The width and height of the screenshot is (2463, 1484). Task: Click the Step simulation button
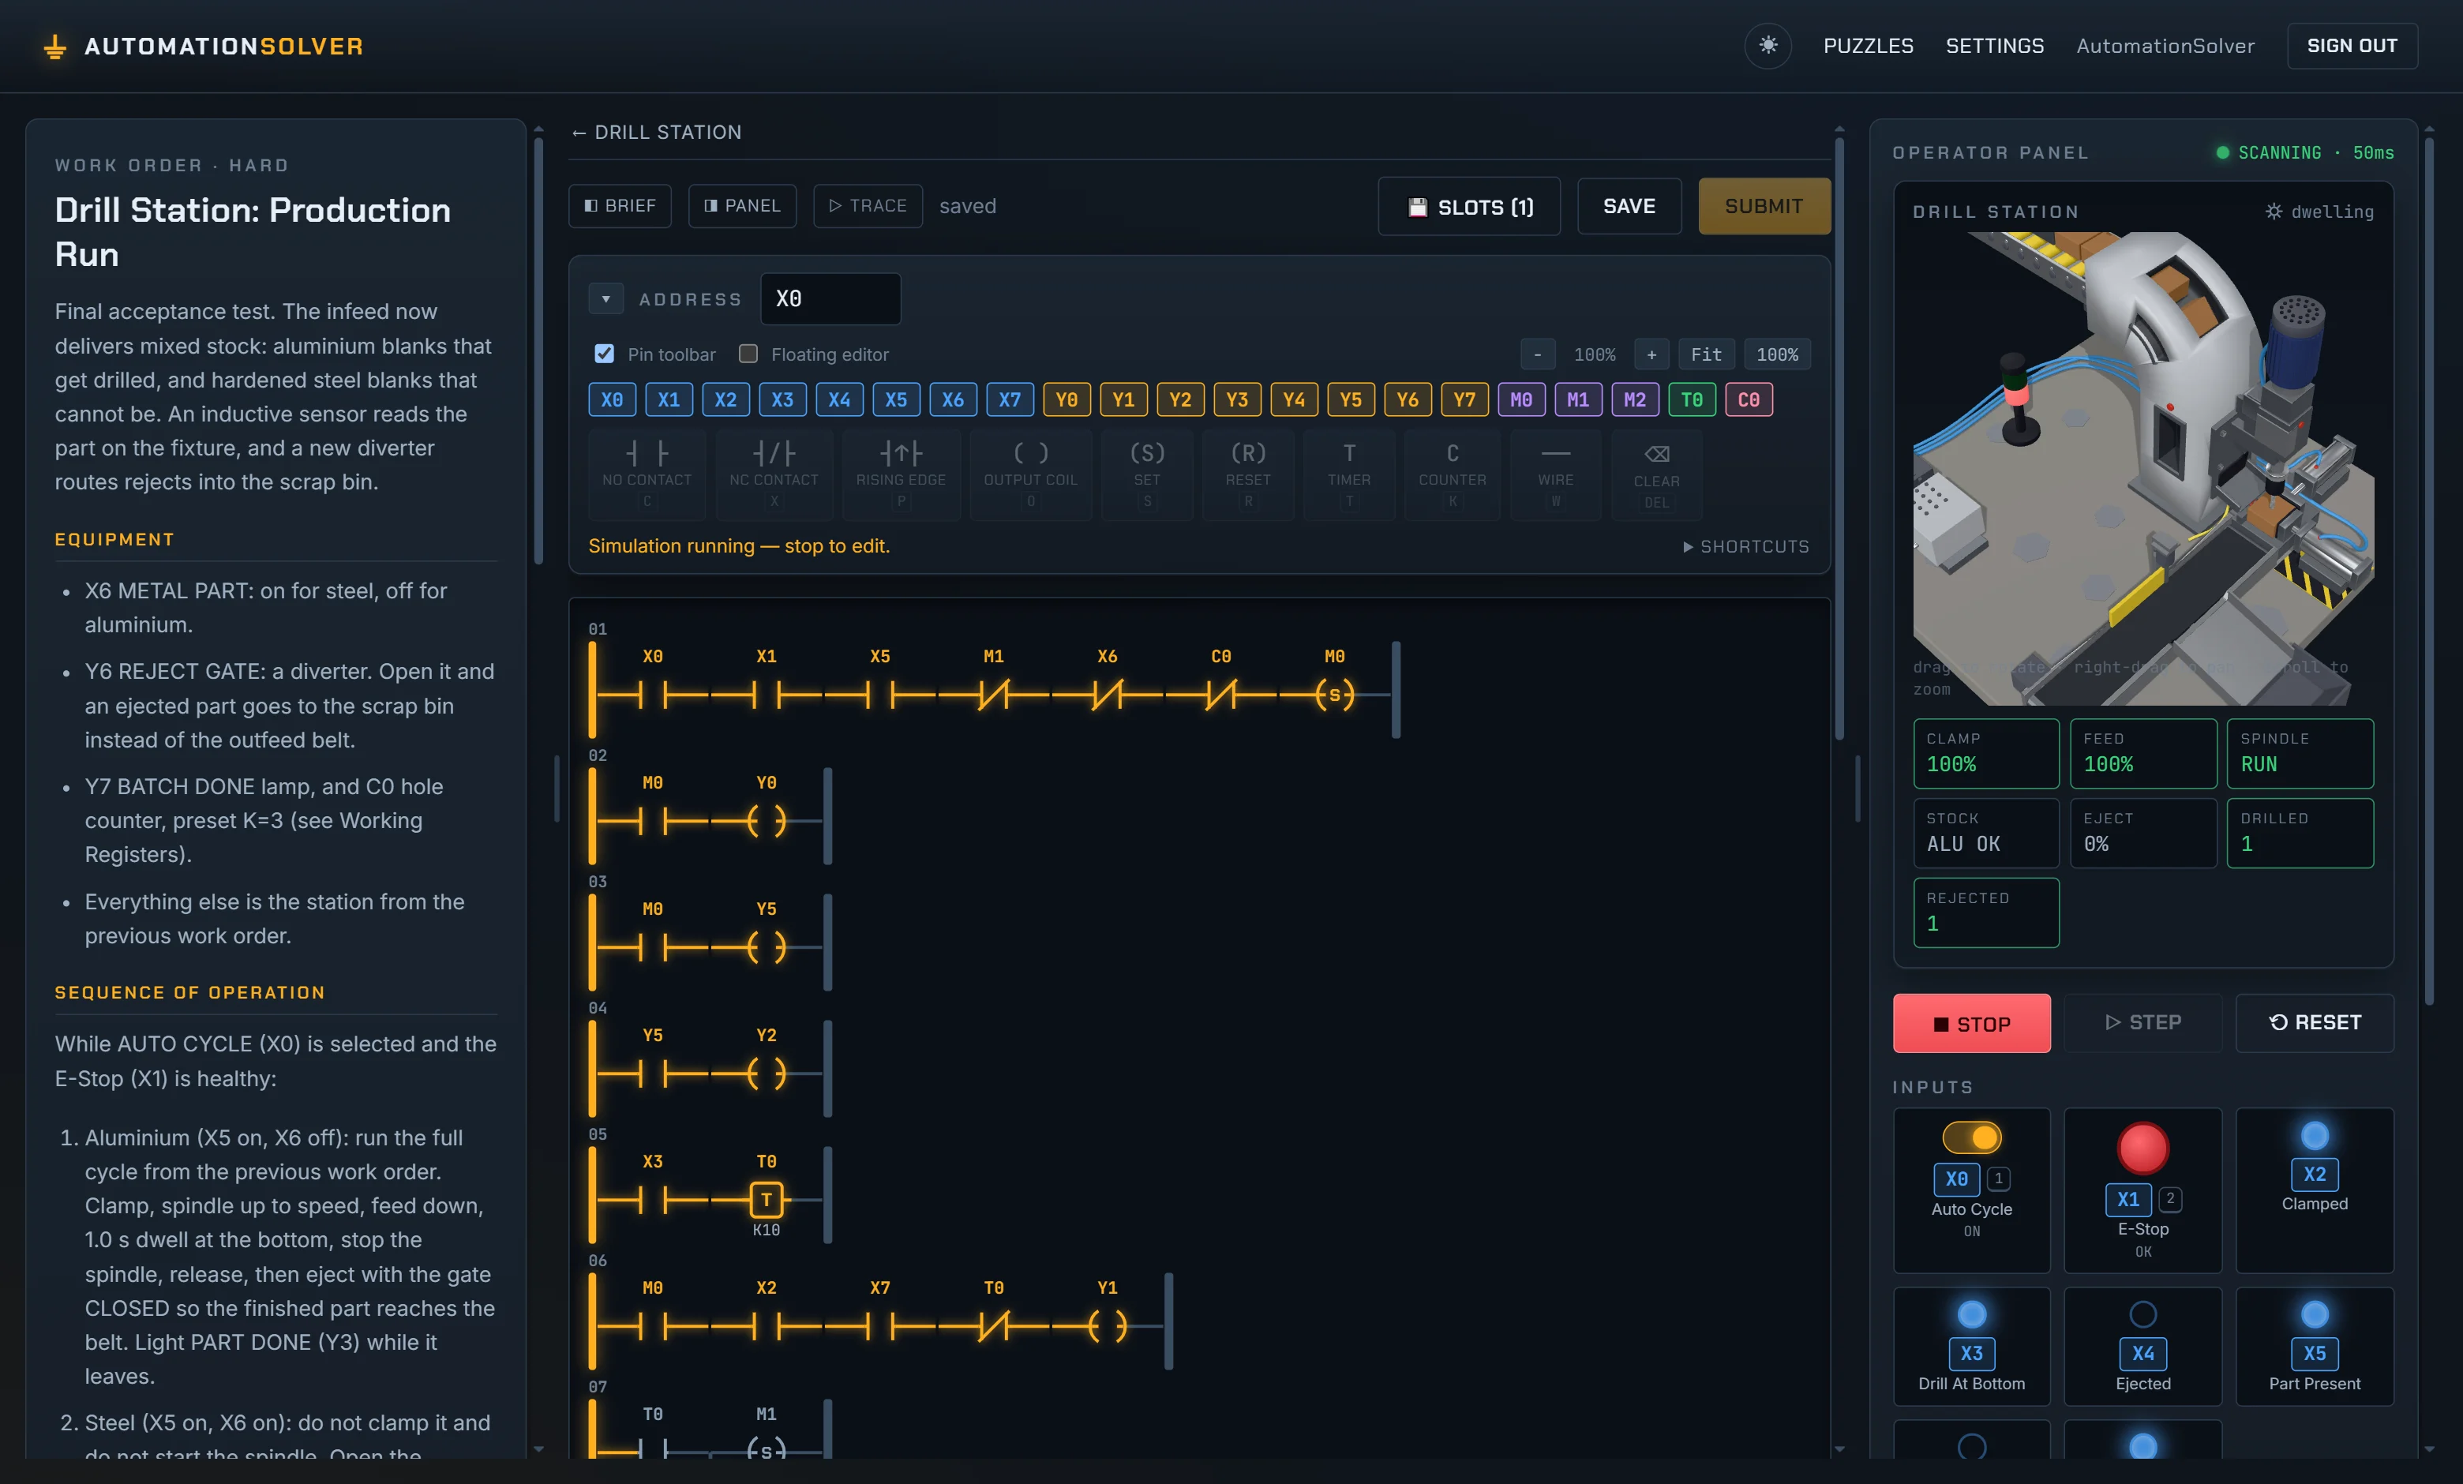[2143, 1022]
